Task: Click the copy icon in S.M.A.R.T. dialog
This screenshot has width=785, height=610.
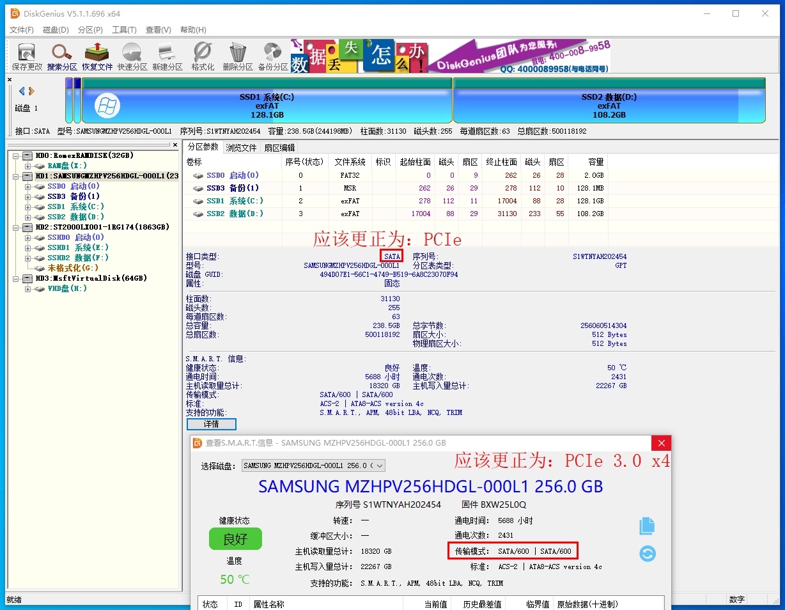Action: 648,526
